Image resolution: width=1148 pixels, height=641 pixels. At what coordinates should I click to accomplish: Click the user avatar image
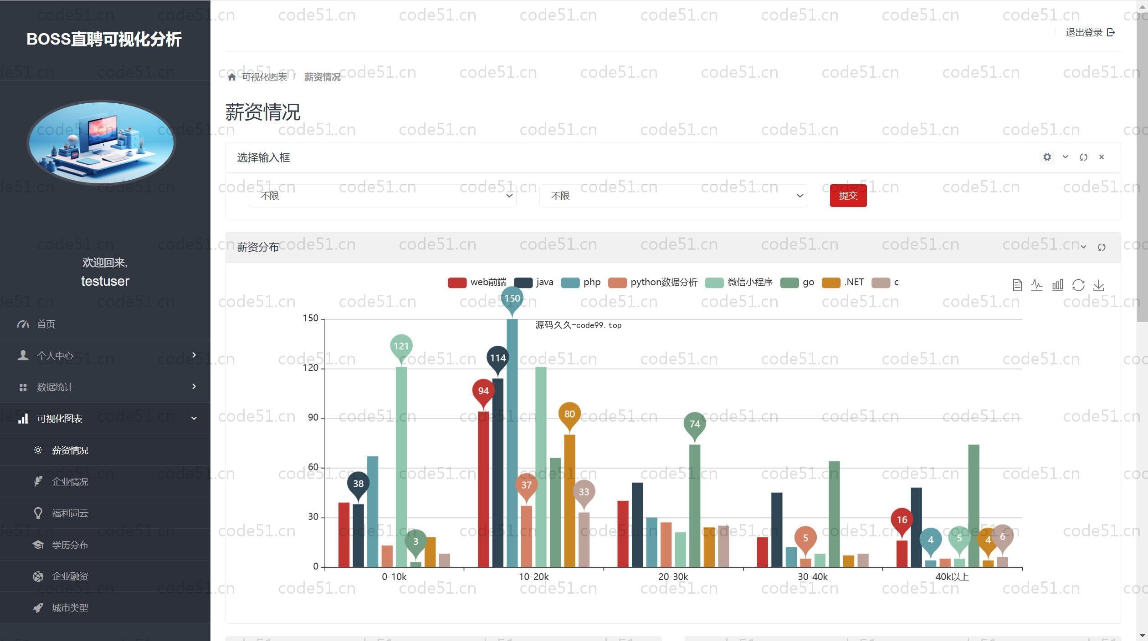[x=102, y=142]
